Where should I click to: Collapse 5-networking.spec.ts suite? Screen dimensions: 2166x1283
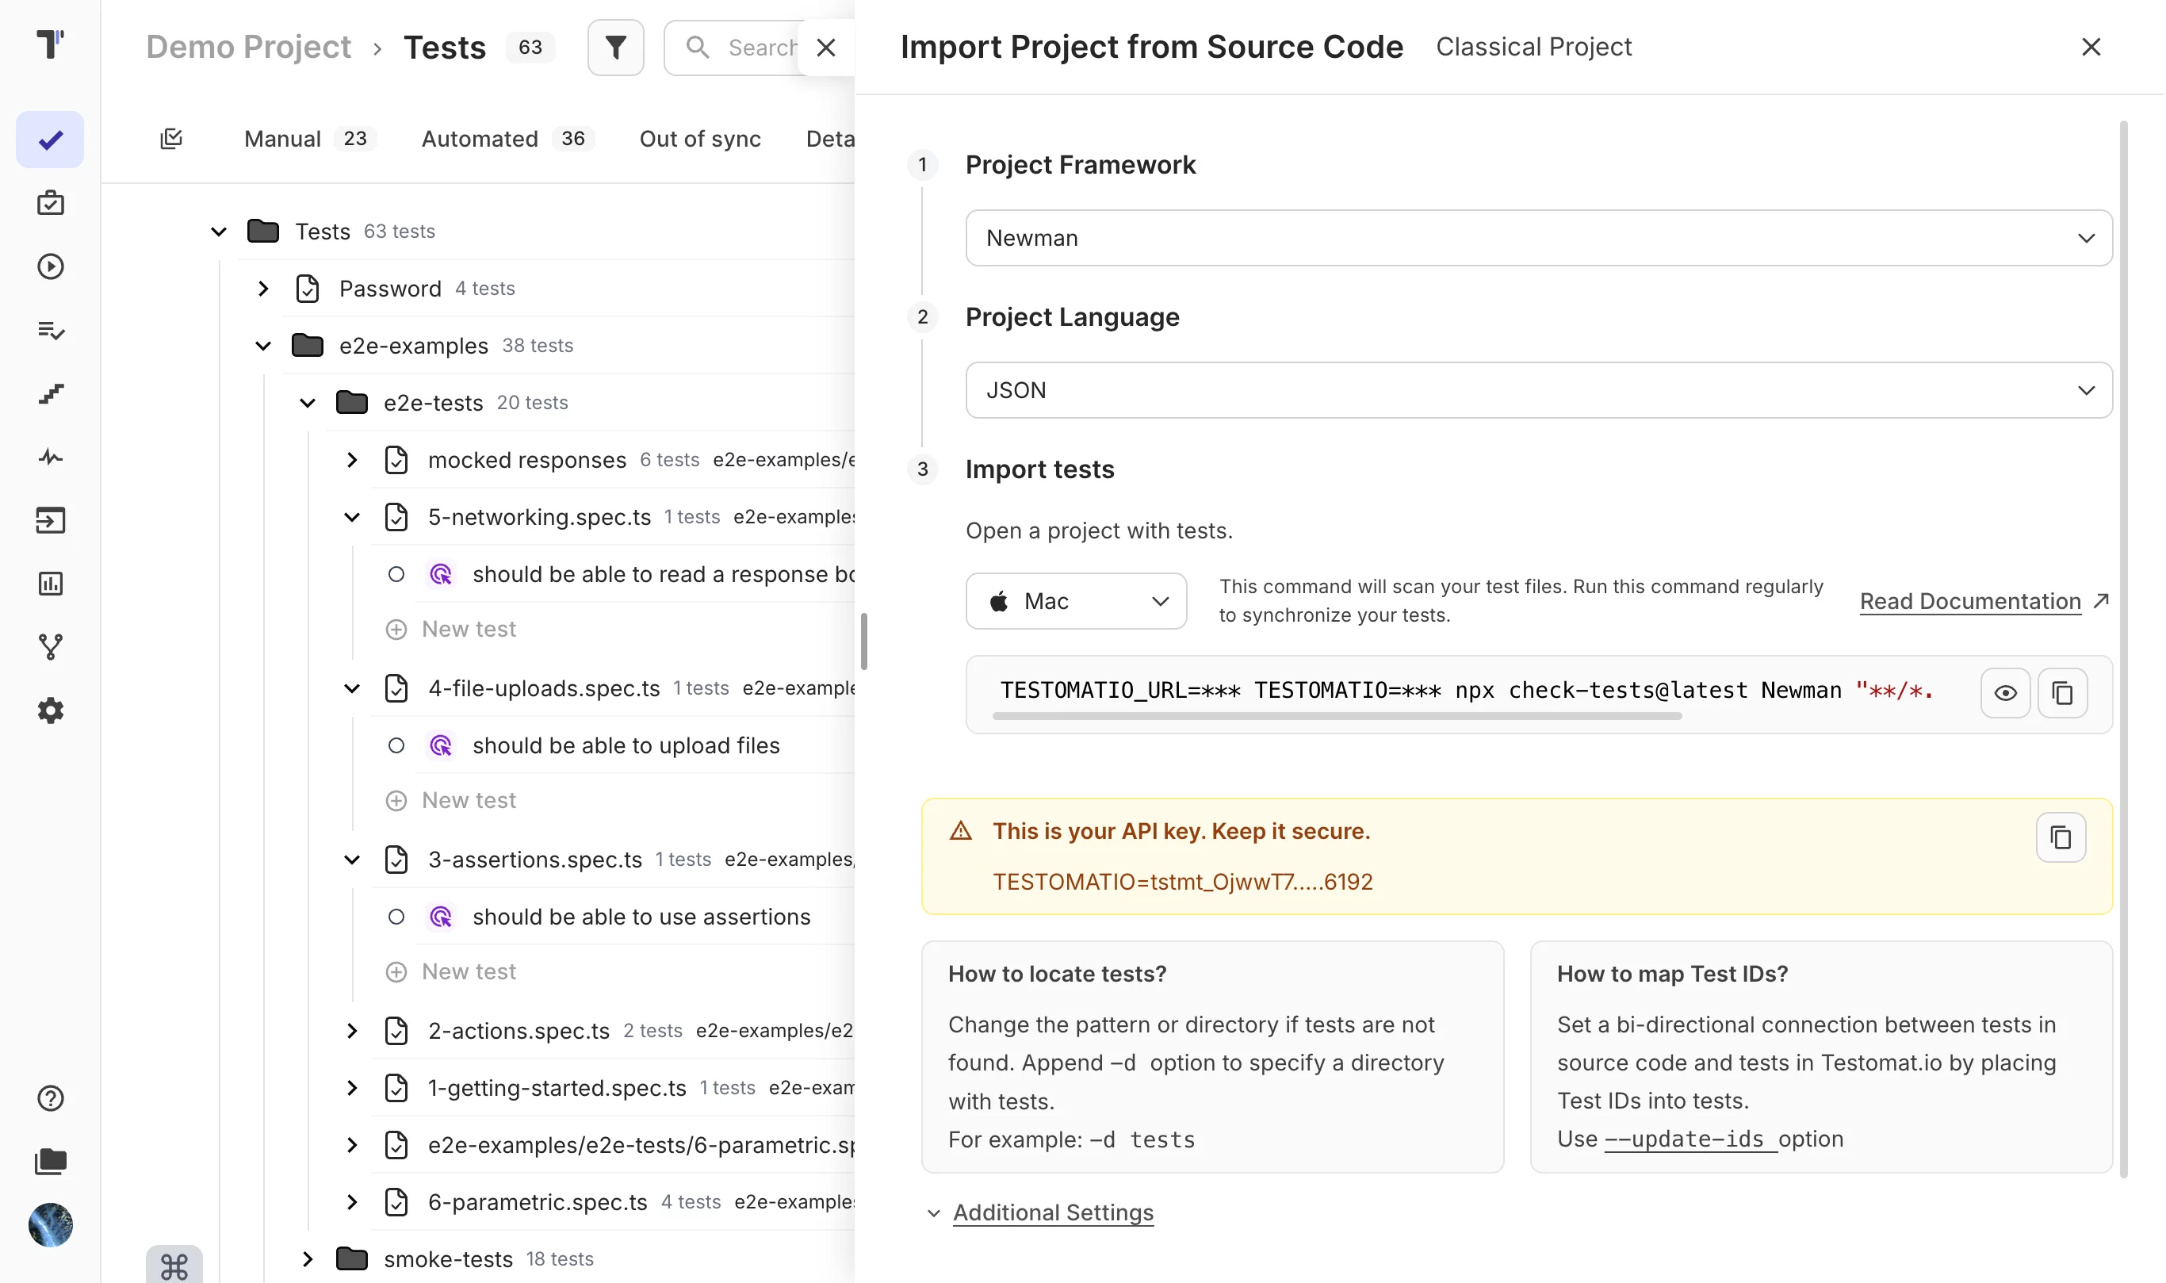[352, 517]
